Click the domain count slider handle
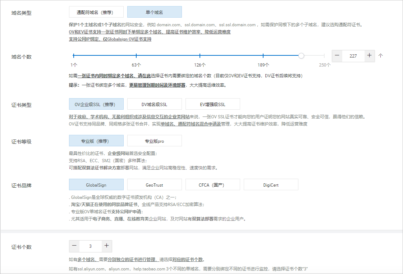Viewport: 403px width, 274px height. coord(301,56)
